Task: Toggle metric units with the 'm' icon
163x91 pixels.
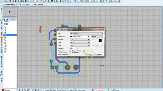Action: click(x=52, y=1)
